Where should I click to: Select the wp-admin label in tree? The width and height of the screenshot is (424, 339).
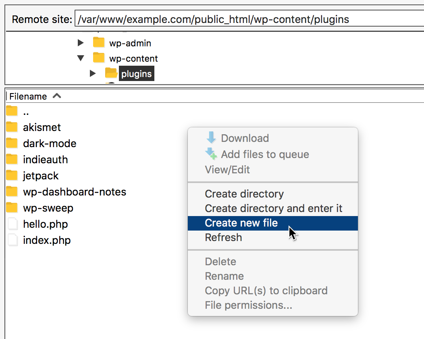130,43
